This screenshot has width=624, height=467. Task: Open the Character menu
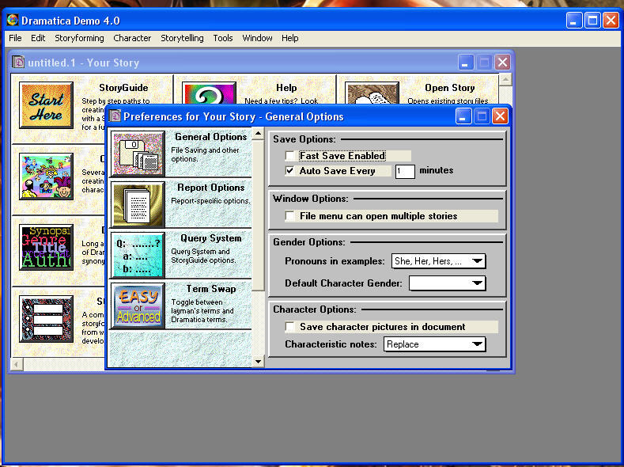click(132, 38)
